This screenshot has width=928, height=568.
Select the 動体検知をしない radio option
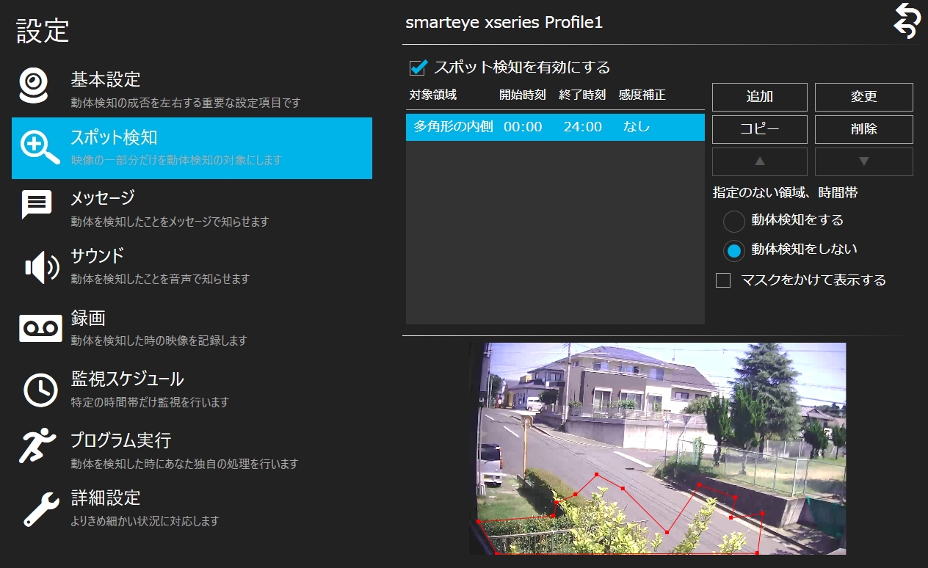[734, 250]
